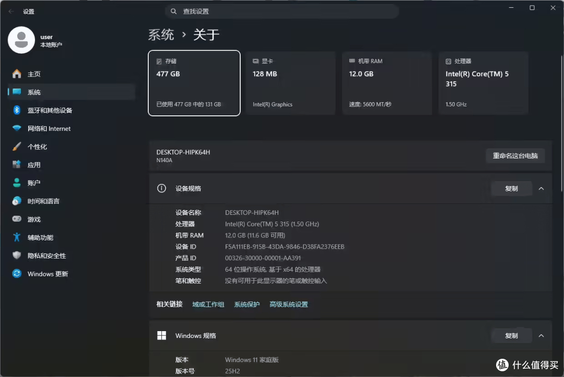Click the Time and language globe icon
564x377 pixels.
tap(17, 201)
